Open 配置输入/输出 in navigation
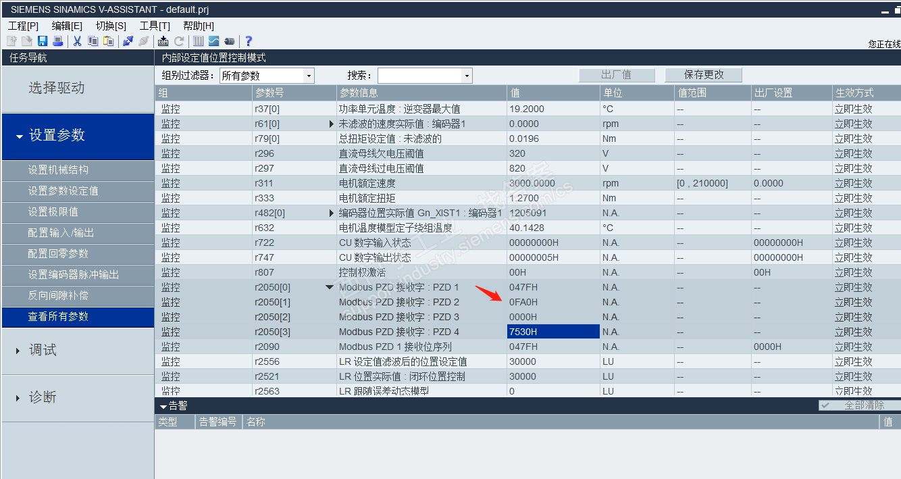901x479 pixels. 77,232
